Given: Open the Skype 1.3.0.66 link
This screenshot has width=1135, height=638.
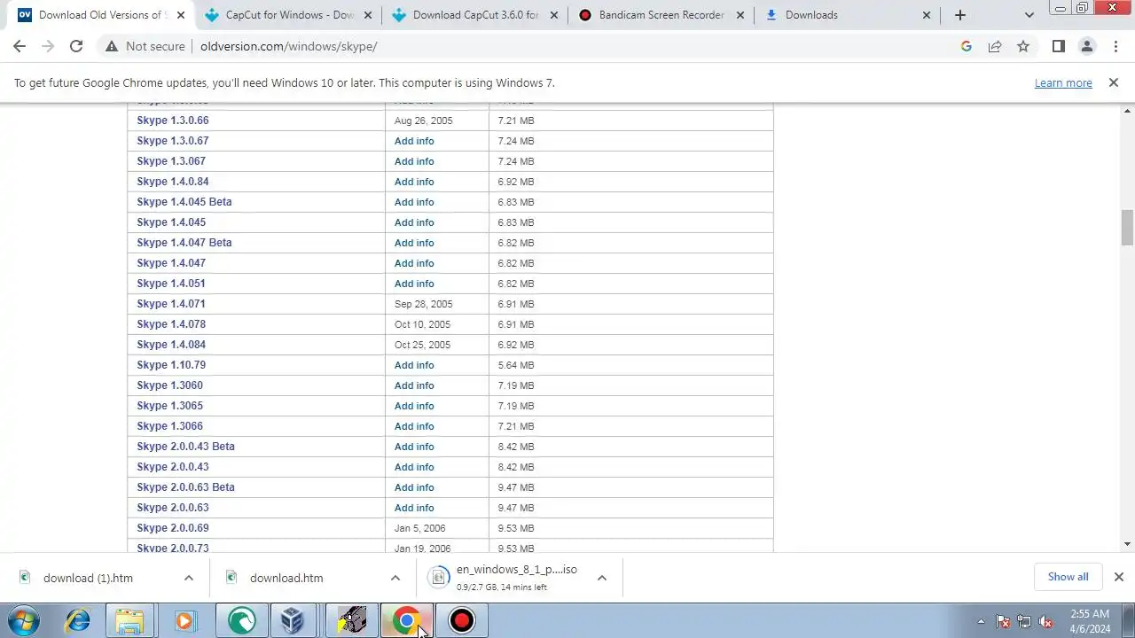Looking at the screenshot, I should [x=173, y=121].
